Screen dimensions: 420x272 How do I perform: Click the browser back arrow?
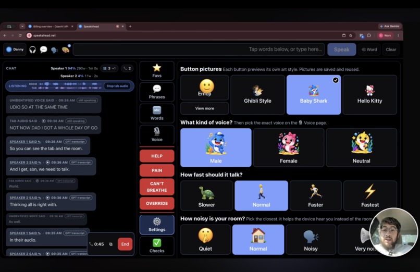[5, 35]
